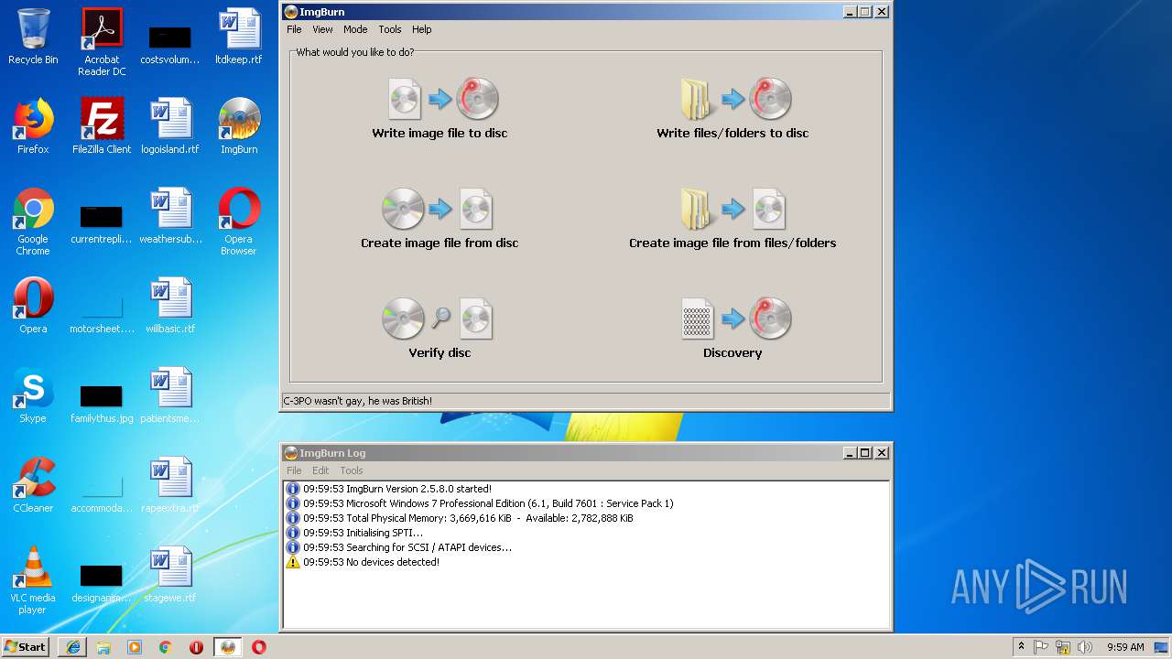Click the Create image file from files/folders icon
The image size is (1172, 659).
732,208
